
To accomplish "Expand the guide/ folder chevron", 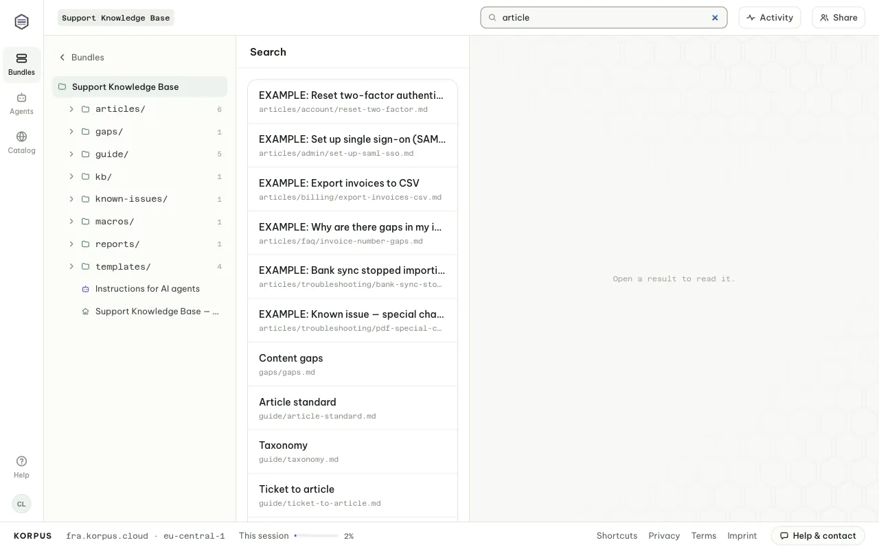I will coord(71,154).
